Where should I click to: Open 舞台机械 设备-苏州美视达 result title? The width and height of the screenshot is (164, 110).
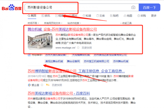[62, 29]
